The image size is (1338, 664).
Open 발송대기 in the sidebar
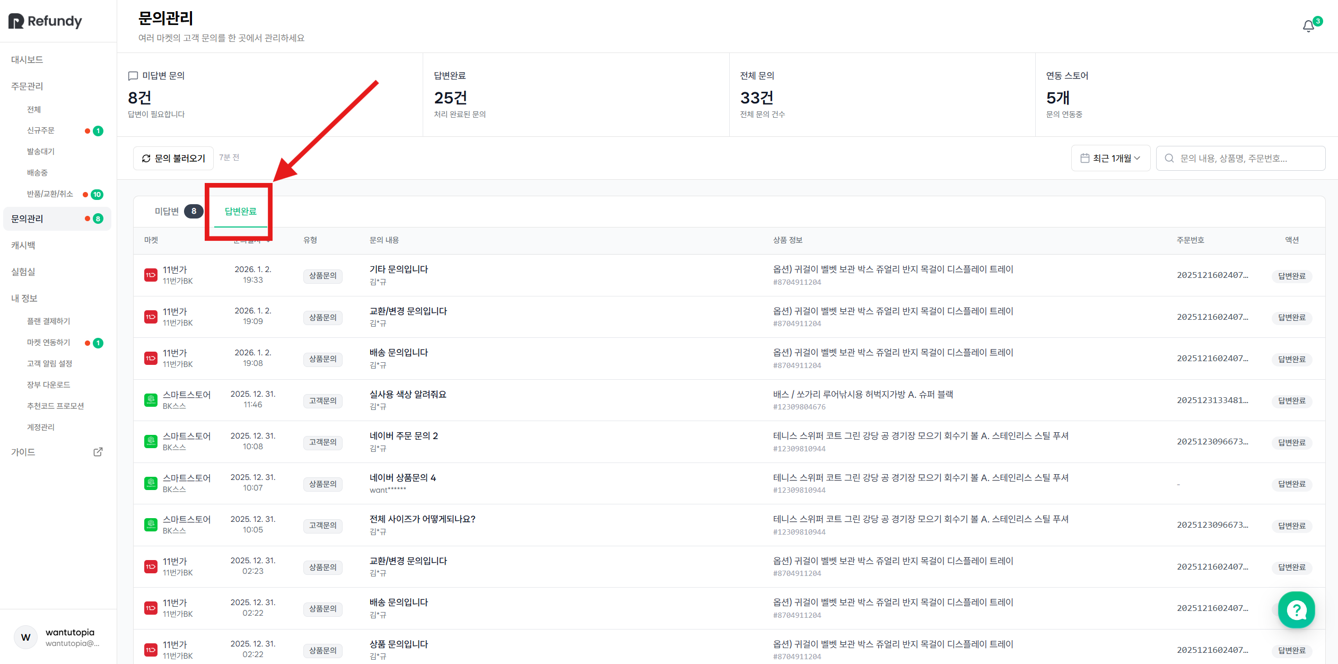click(41, 152)
